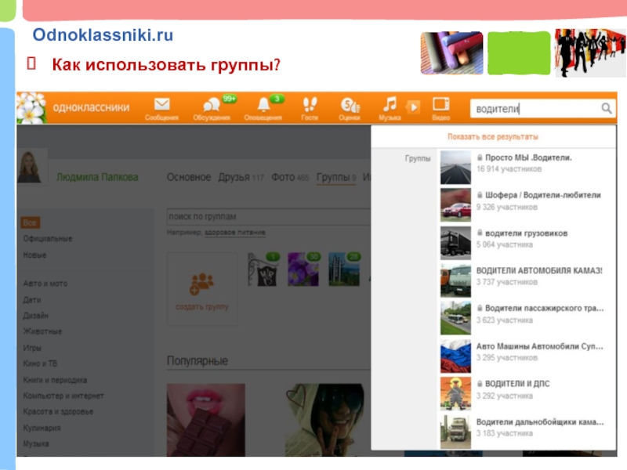627x470 pixels.
Task: Select Музыка category
Action: coord(36,443)
